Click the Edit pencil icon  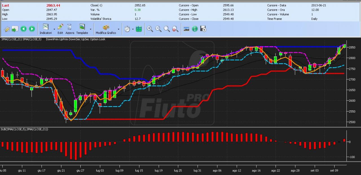(x=60, y=29)
